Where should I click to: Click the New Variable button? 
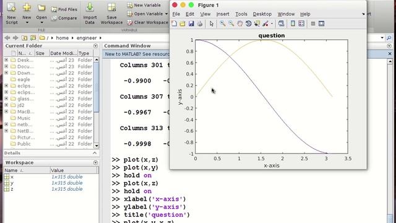pos(144,5)
